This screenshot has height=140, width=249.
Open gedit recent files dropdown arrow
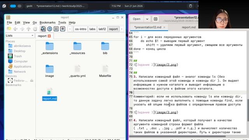147,19
